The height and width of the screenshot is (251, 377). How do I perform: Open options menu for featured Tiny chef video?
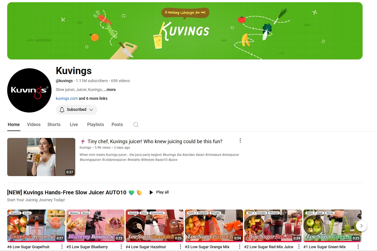pyautogui.click(x=240, y=141)
